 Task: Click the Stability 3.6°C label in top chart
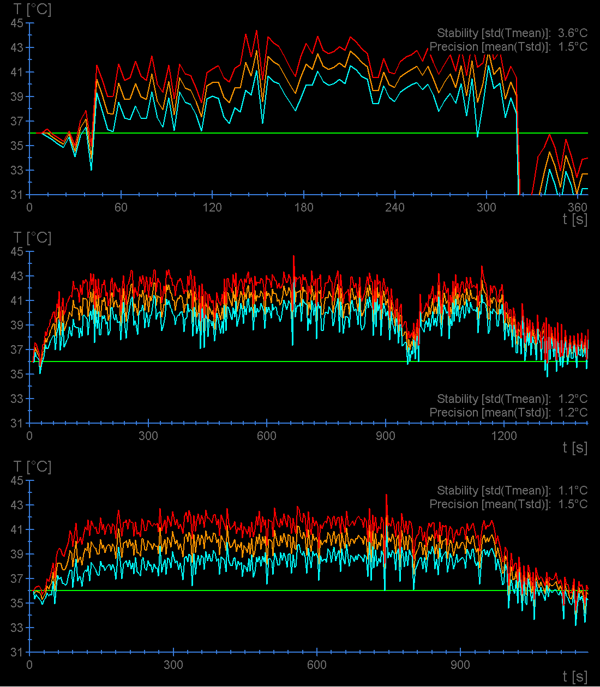coord(512,33)
